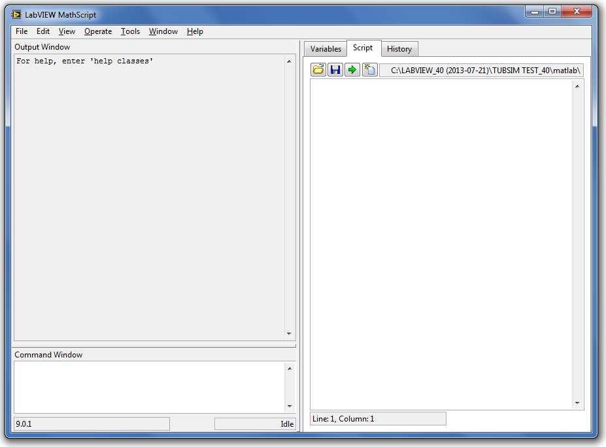Click the version field showing 9.0.1
The height and width of the screenshot is (447, 606).
pyautogui.click(x=92, y=424)
